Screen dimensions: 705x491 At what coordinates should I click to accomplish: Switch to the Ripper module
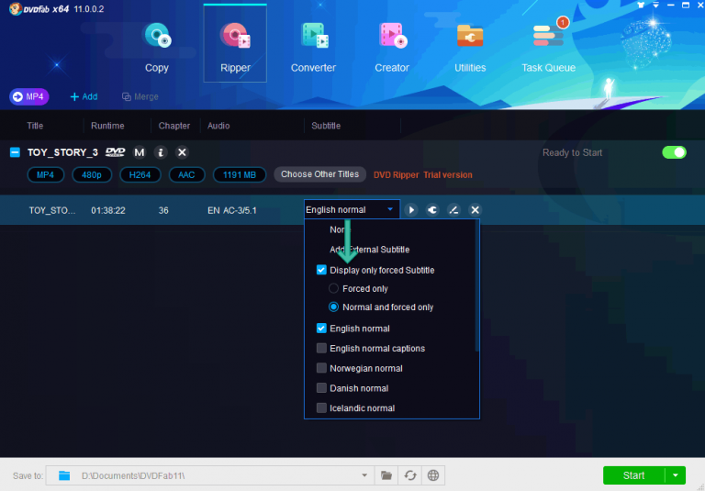tap(235, 44)
